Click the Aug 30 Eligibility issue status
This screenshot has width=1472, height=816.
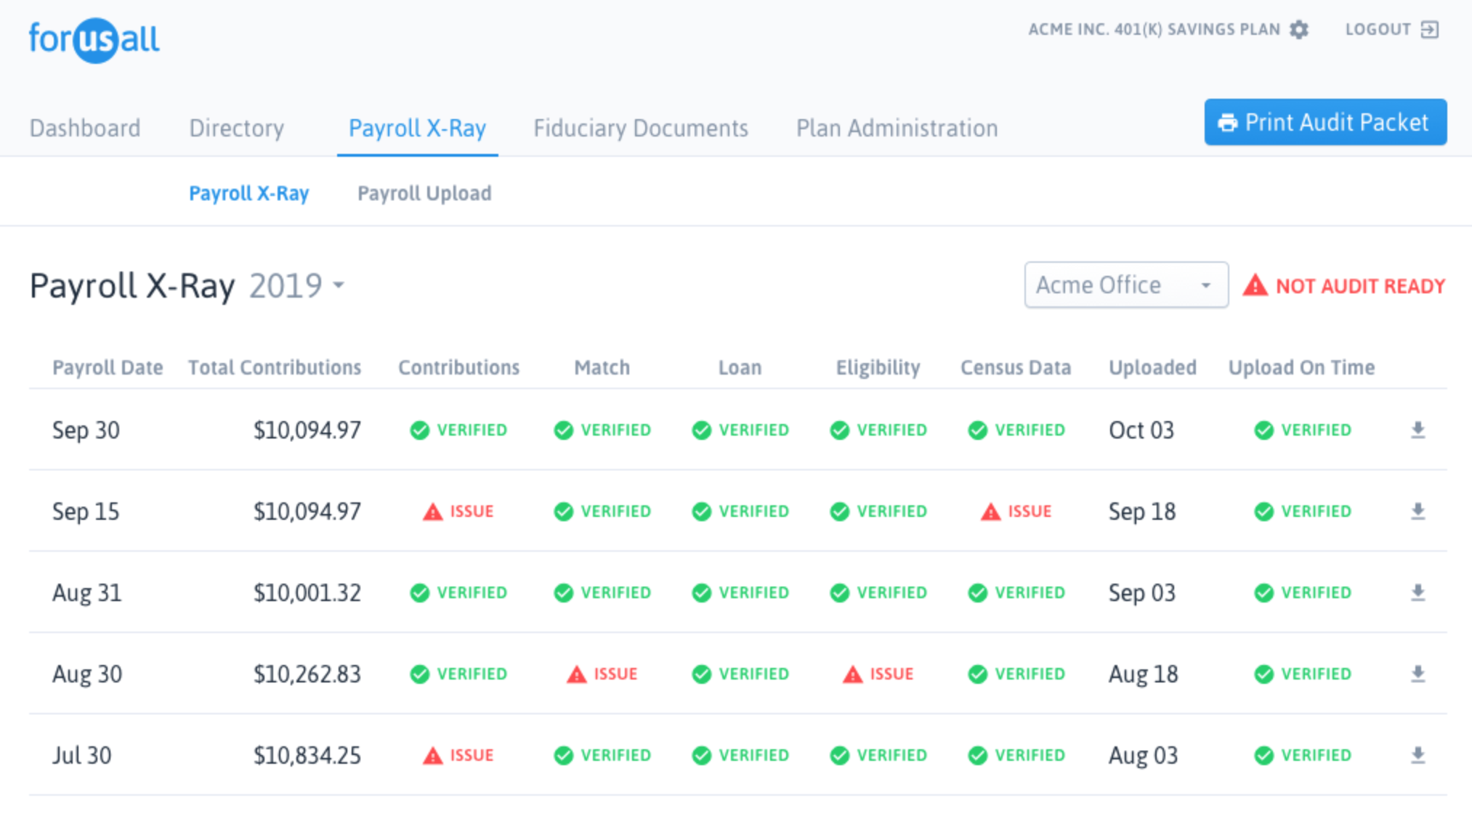[x=878, y=674]
